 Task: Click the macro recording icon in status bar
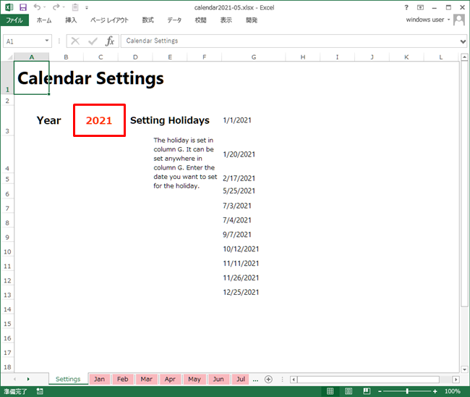pos(38,391)
